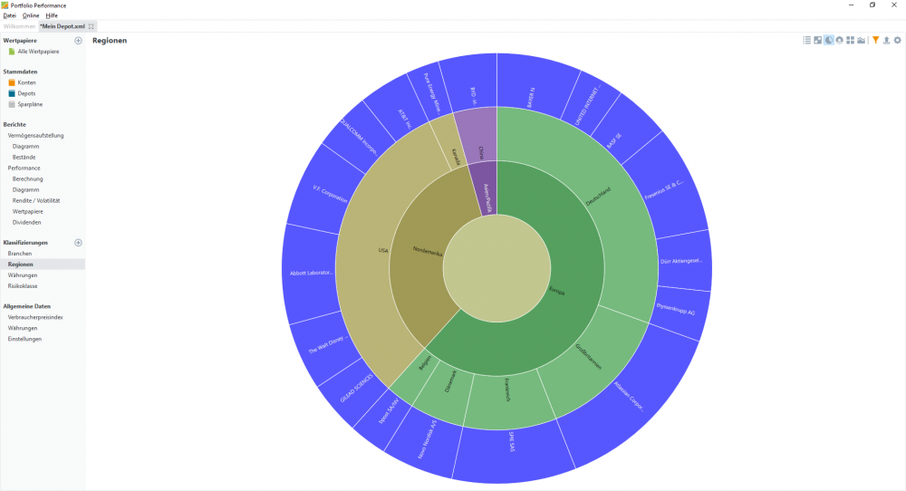Screen dimensions: 906x491
Task: Open Berechnung under Performance
Action: click(x=28, y=179)
